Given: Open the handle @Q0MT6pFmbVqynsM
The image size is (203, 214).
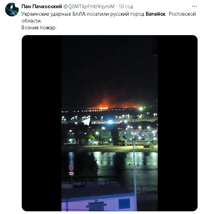Looking at the screenshot, I should (89, 6).
